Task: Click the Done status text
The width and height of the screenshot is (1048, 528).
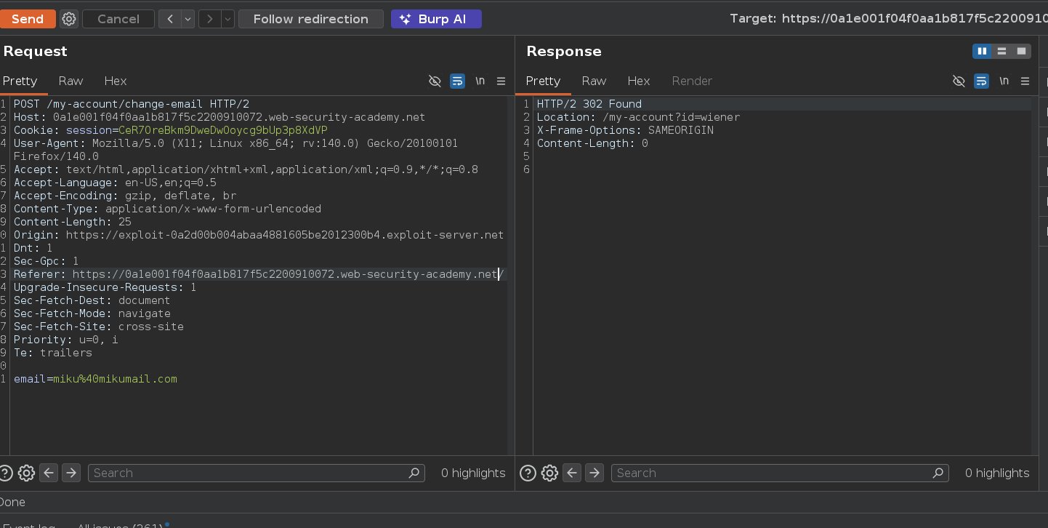Action: tap(12, 502)
